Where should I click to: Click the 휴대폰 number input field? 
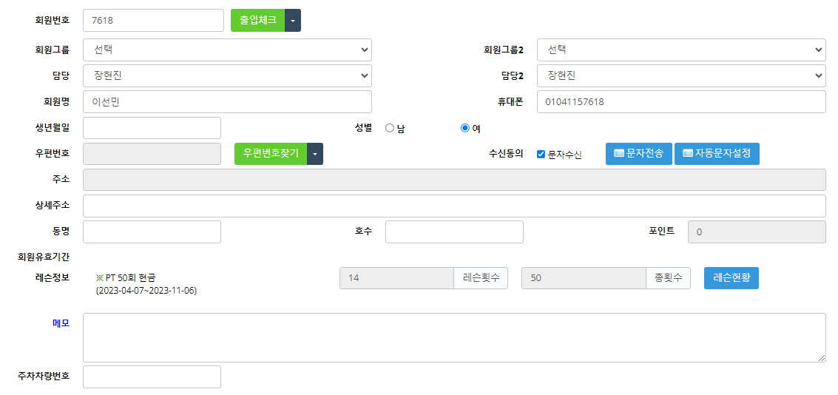[x=680, y=102]
